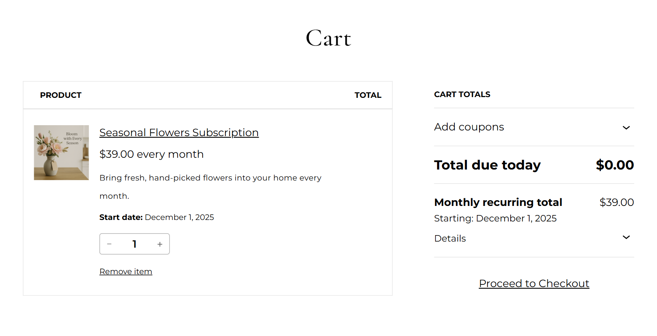Click the quantity field showing 1
The image size is (657, 336).
(x=134, y=244)
